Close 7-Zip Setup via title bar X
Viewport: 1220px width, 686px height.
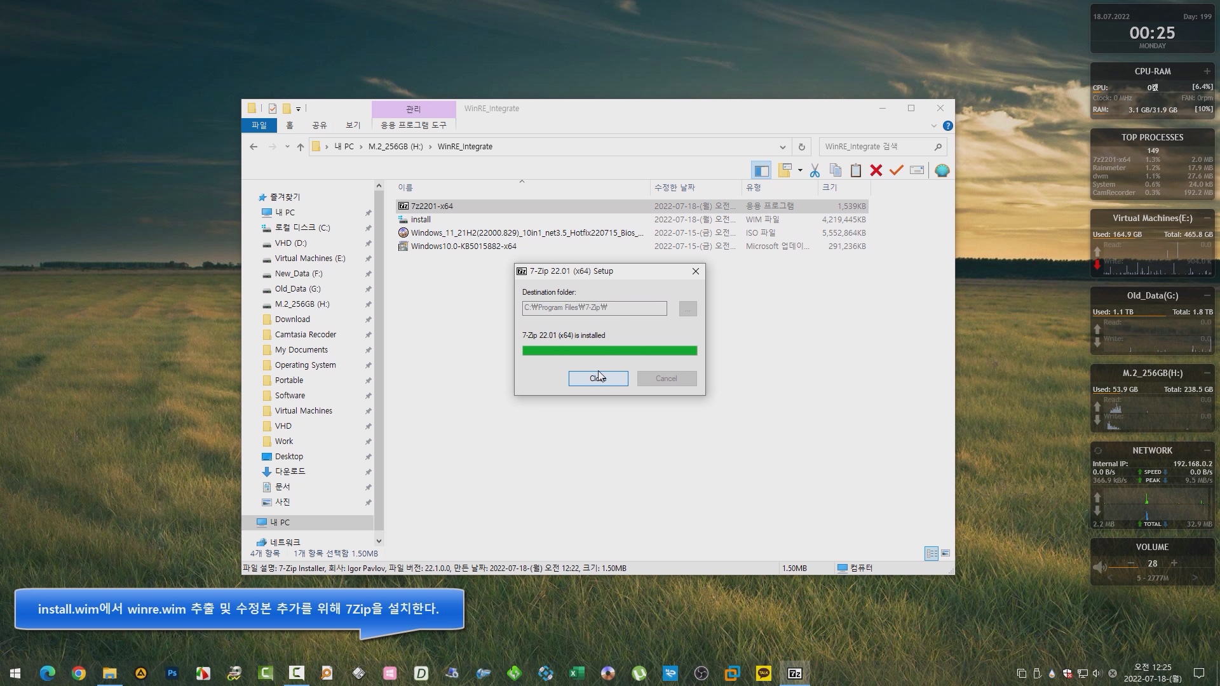[x=696, y=271]
